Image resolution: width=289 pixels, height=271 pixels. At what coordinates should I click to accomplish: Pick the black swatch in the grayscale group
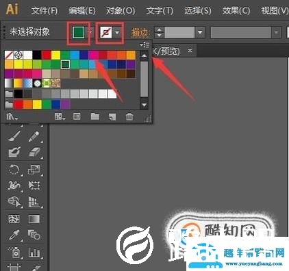tap(18, 94)
